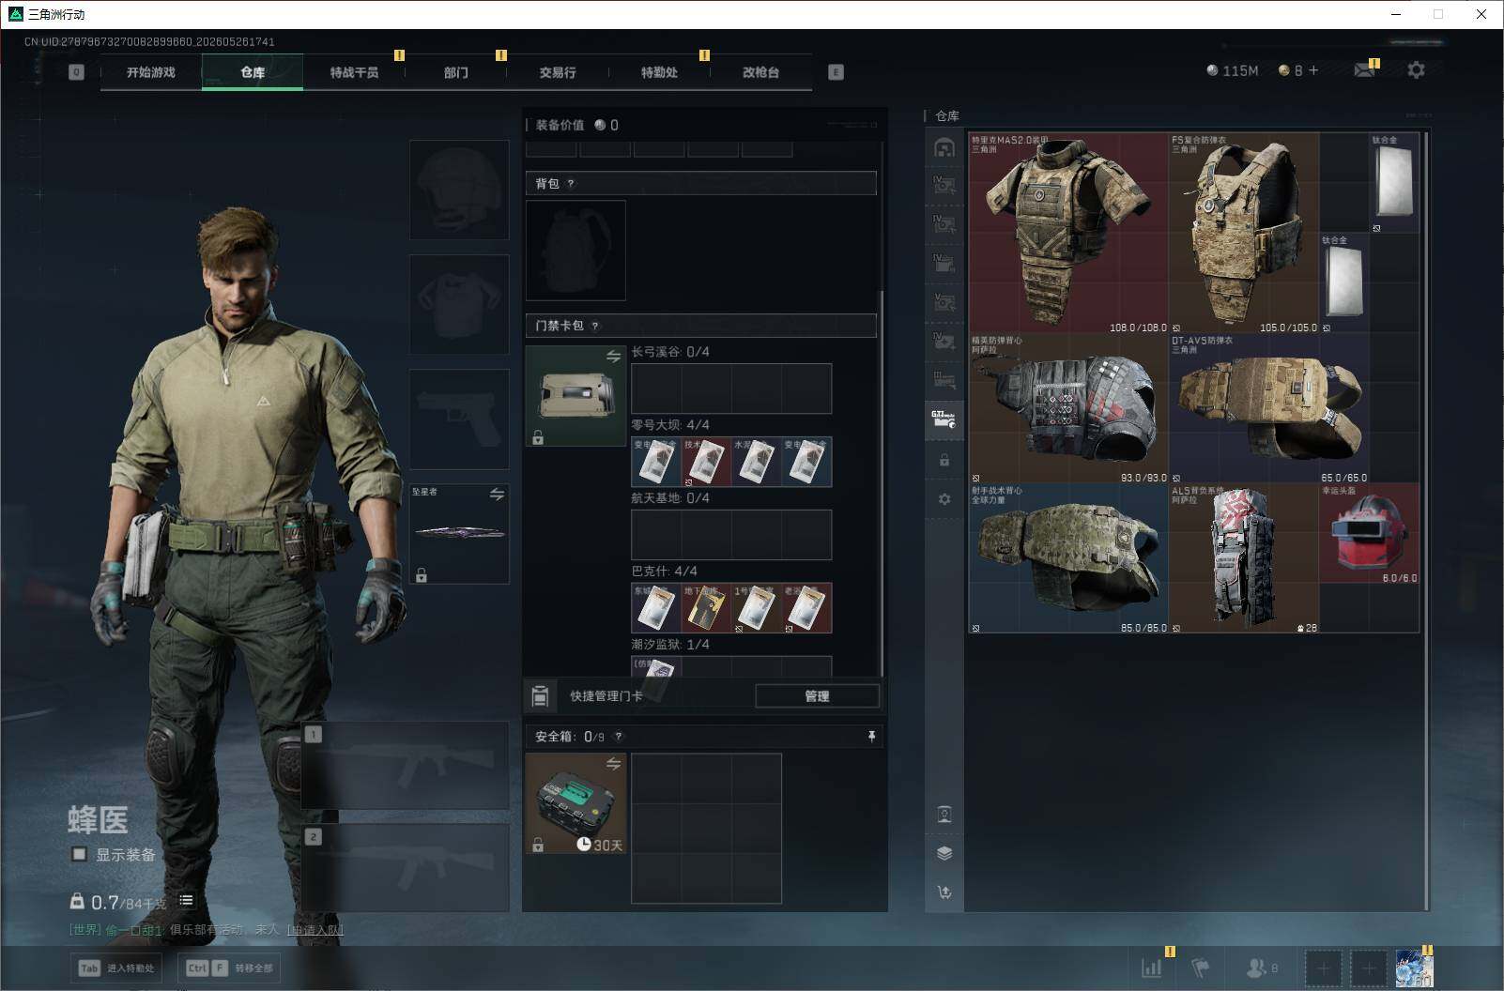
Task: Select the key card case item
Action: pos(576,396)
